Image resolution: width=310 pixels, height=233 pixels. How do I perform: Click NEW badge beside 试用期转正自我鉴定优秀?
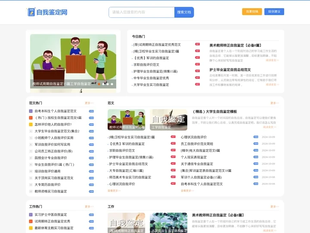91,221
